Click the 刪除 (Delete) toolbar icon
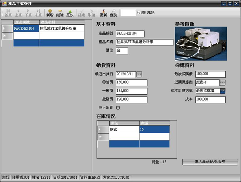This screenshot has width=241, height=182. pos(60,13)
